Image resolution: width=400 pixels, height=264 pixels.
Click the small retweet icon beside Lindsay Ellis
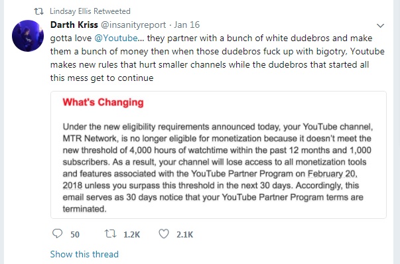coord(38,11)
